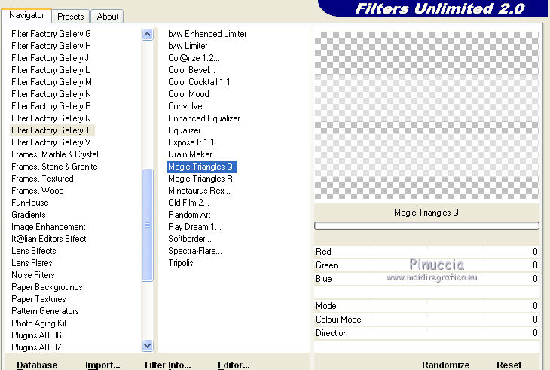Open the Editor... button
Viewport: 550px width, 370px height.
234,365
